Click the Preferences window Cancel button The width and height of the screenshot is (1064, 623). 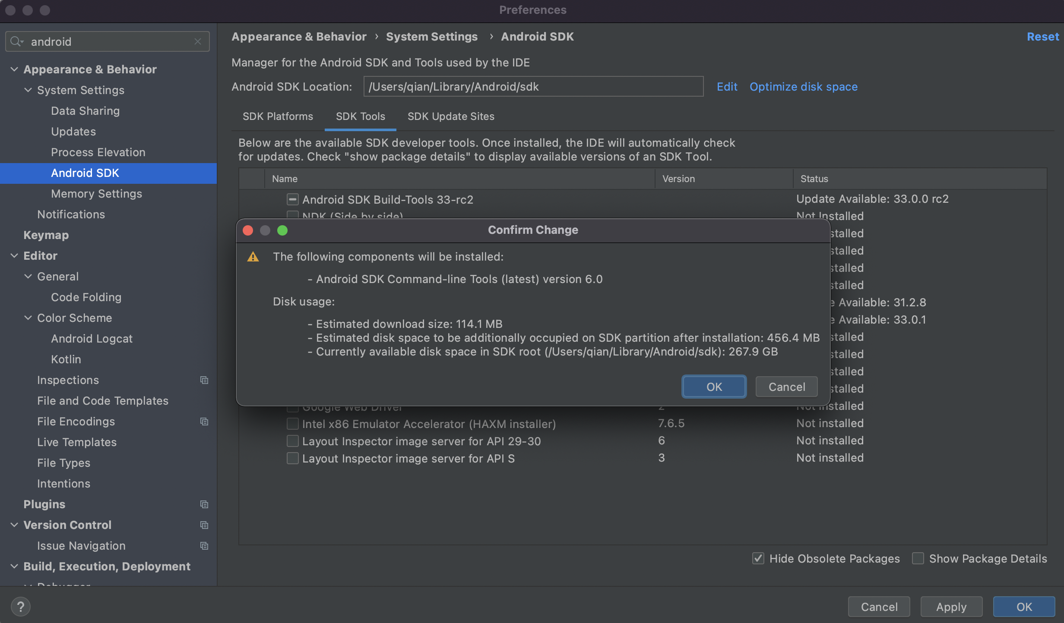(879, 607)
